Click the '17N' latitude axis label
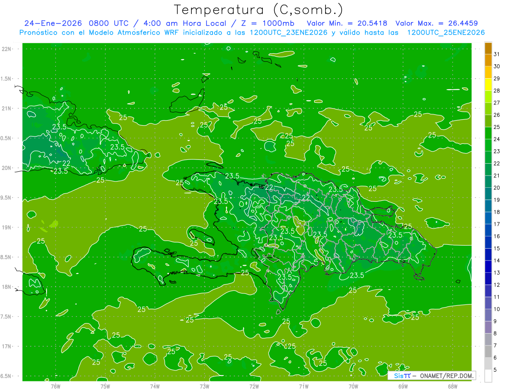The width and height of the screenshot is (508, 392). [7, 346]
